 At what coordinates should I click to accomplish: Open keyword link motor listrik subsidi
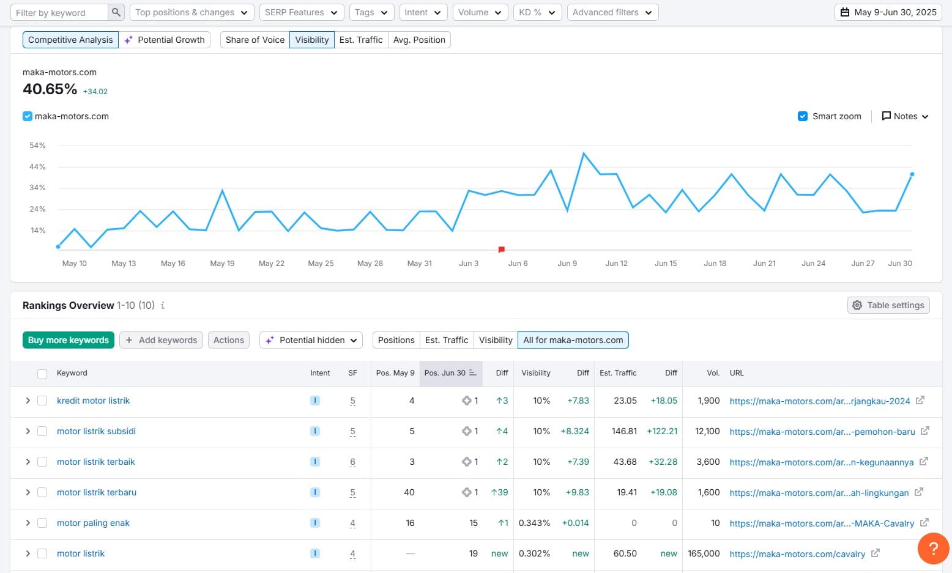pyautogui.click(x=96, y=431)
